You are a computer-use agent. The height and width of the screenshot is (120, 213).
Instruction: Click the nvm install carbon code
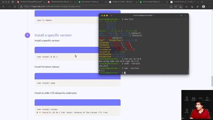[x=47, y=109]
